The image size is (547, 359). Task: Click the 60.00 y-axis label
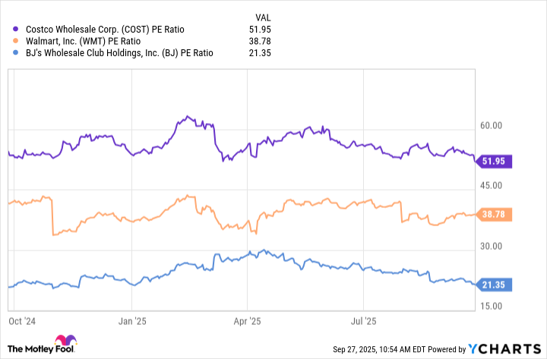click(500, 126)
